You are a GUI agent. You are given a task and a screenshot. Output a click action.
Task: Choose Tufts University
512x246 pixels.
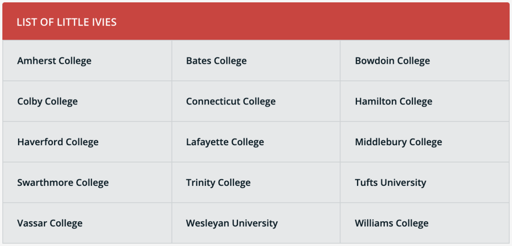pyautogui.click(x=390, y=183)
